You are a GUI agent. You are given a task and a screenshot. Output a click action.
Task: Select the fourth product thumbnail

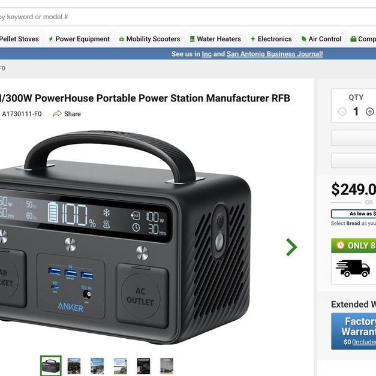121,366
